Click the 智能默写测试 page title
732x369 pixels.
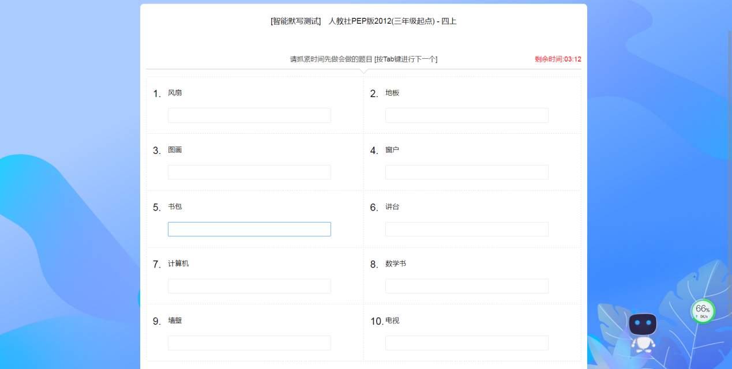363,21
